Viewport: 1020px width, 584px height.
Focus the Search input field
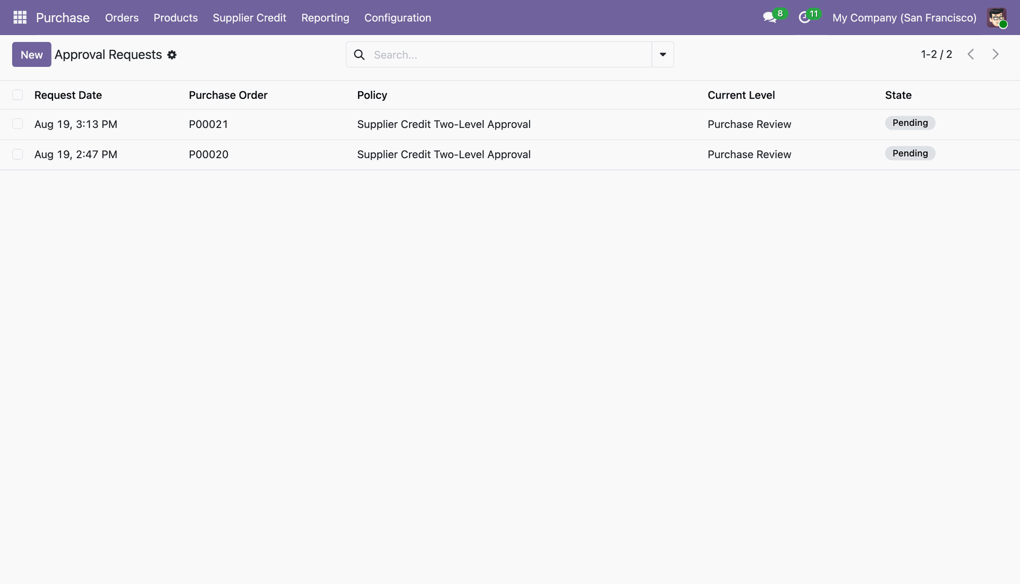(510, 55)
